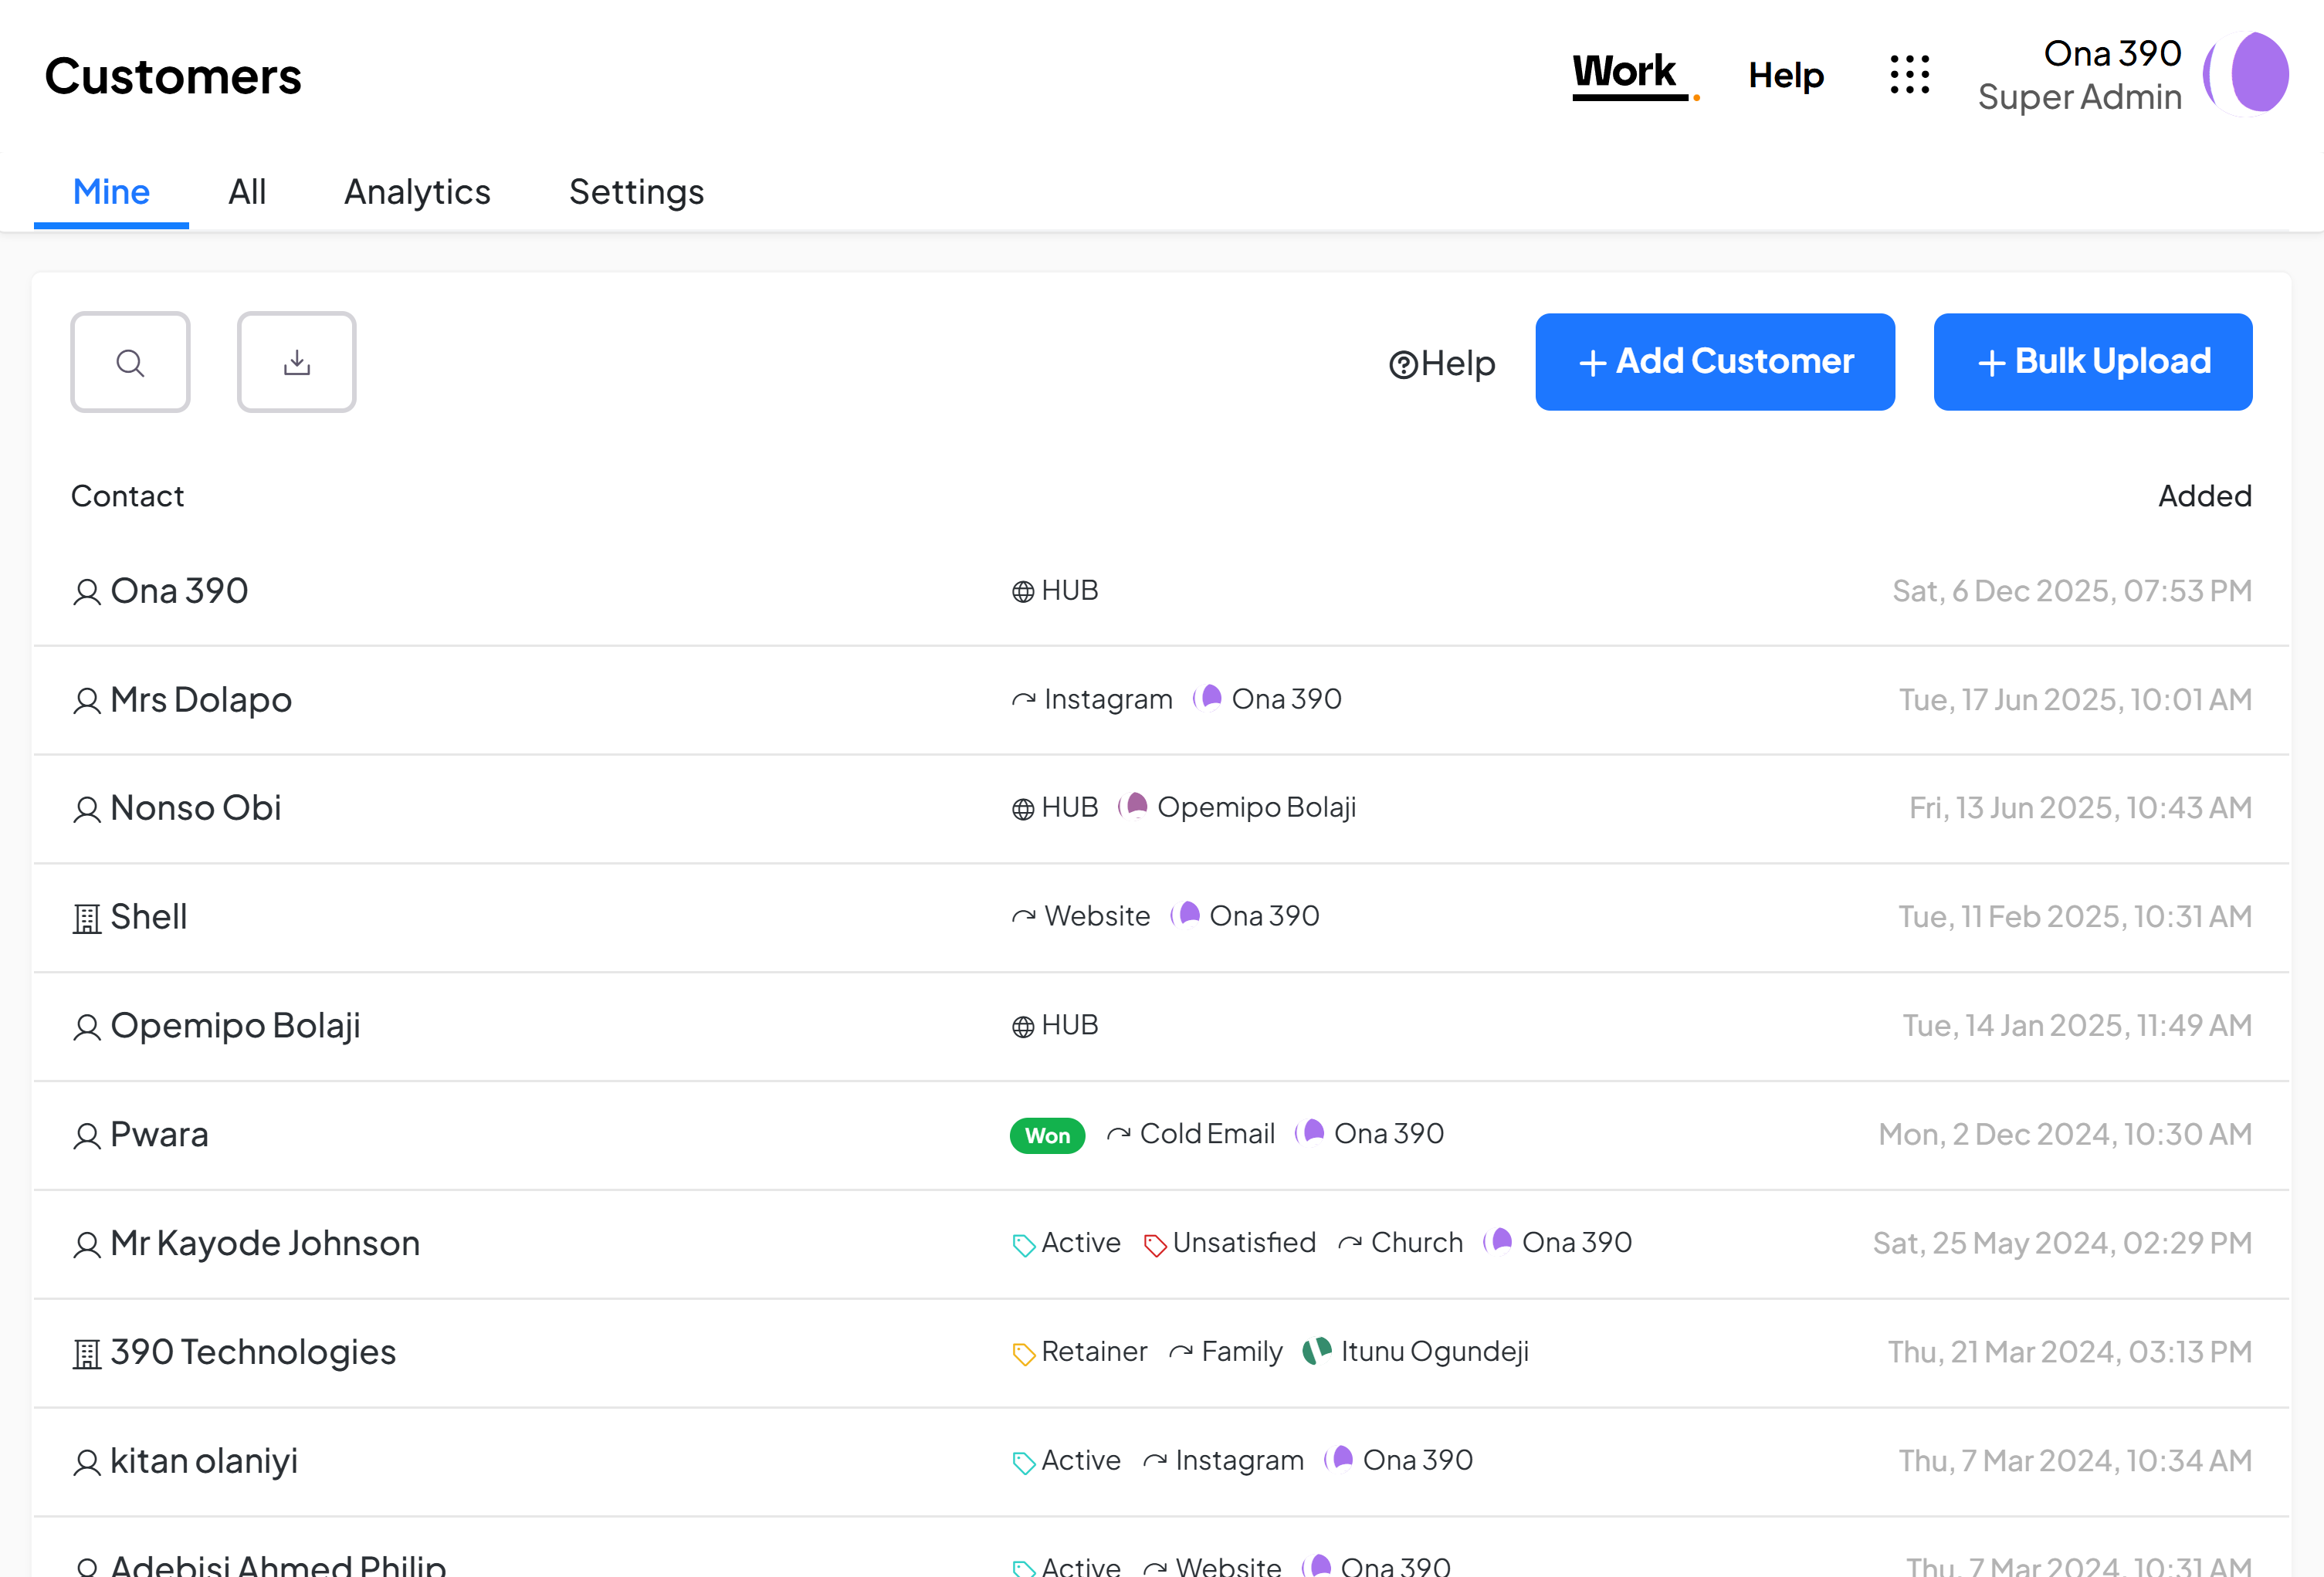
Task: Click Itunu Ogundeji's green avatar icon
Action: click(x=1316, y=1351)
